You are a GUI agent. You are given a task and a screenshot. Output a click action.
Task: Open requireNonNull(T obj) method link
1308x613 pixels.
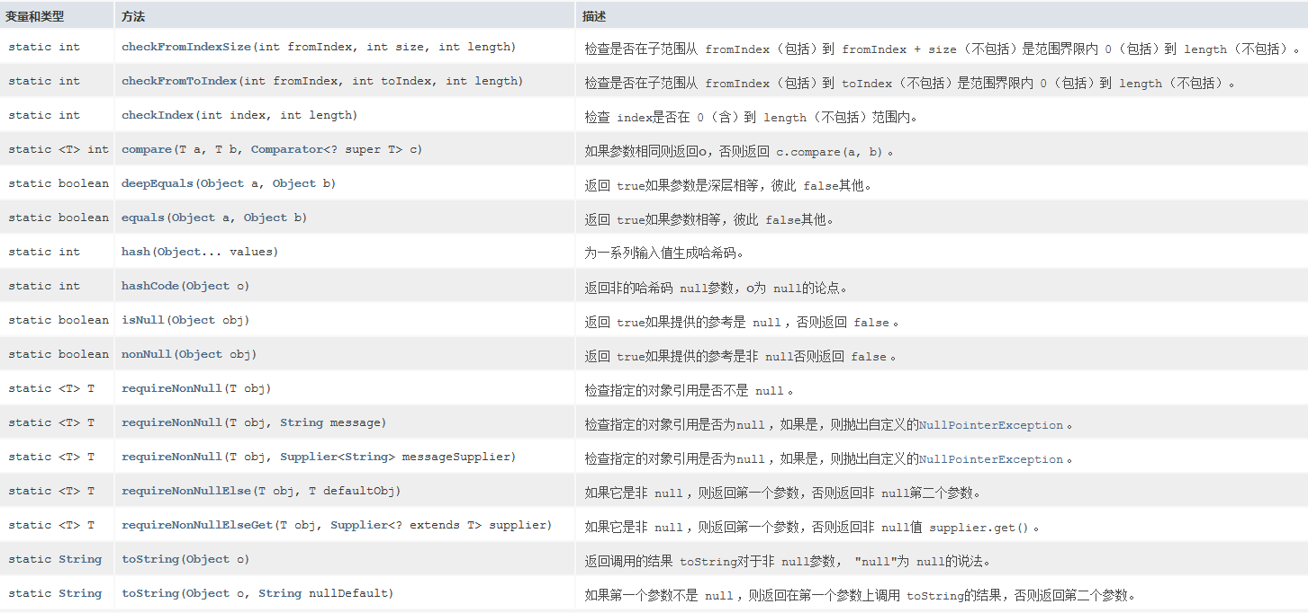click(x=170, y=388)
